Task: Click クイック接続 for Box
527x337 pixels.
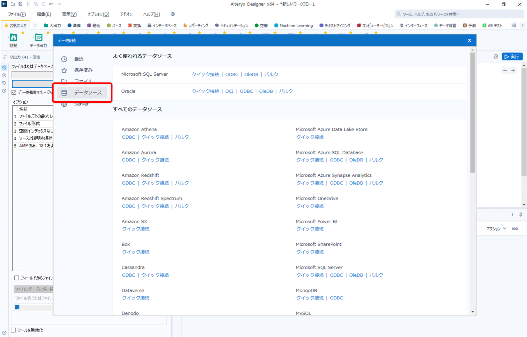Action: 135,252
